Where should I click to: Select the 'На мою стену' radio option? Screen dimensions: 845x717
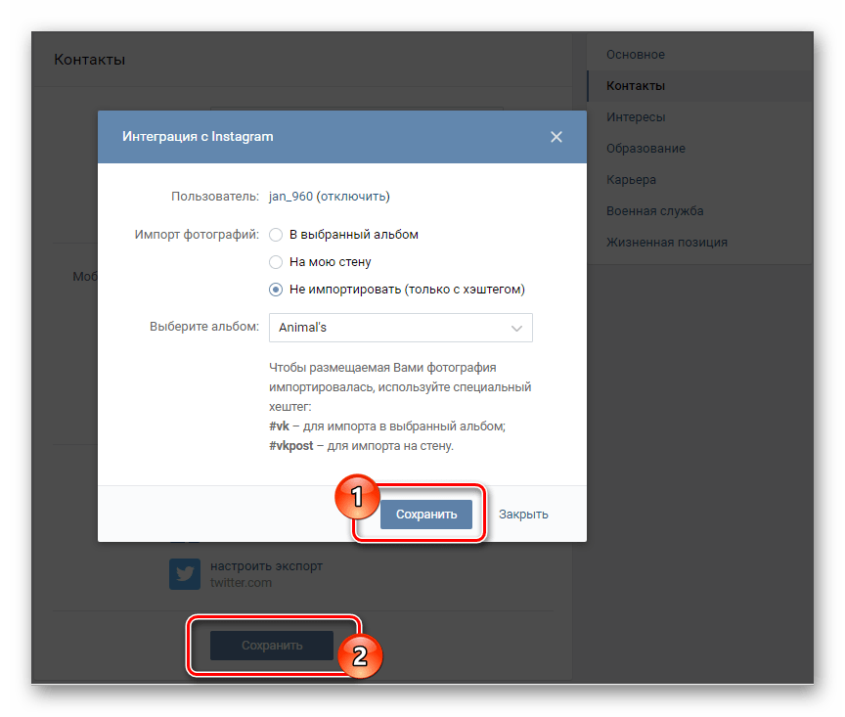276,262
